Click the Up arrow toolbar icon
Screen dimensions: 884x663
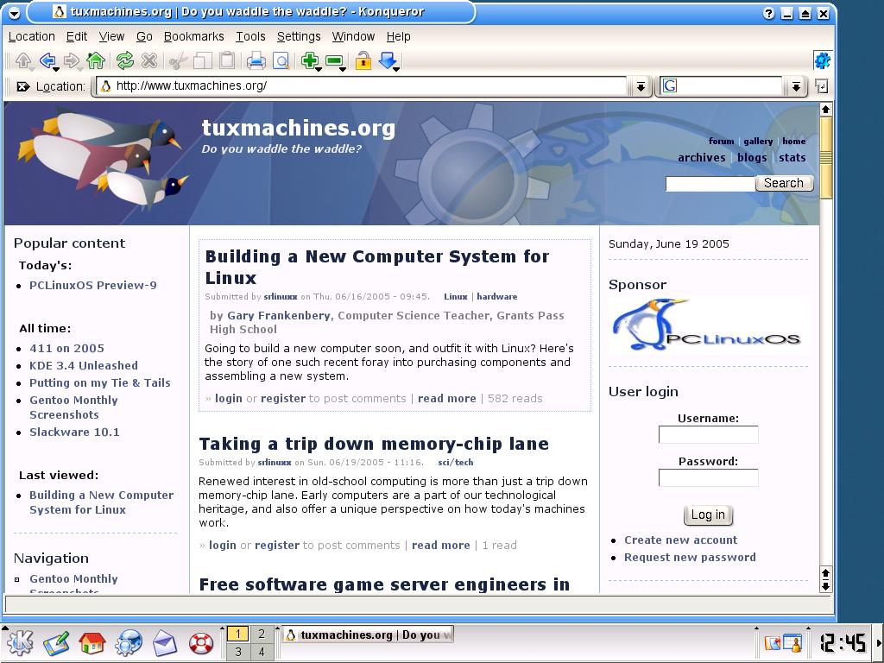tap(23, 60)
